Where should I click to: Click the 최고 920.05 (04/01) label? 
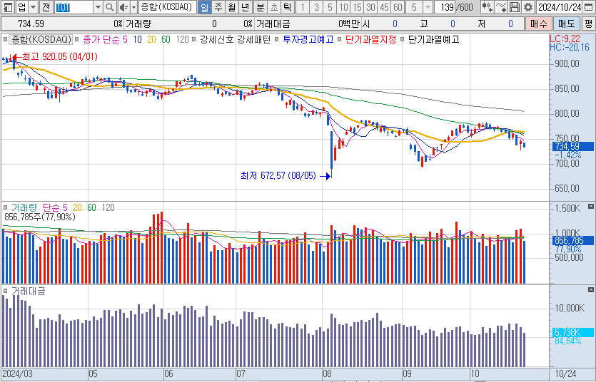tap(60, 57)
